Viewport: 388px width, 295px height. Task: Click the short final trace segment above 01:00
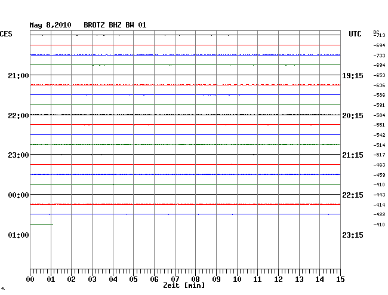tap(41, 224)
